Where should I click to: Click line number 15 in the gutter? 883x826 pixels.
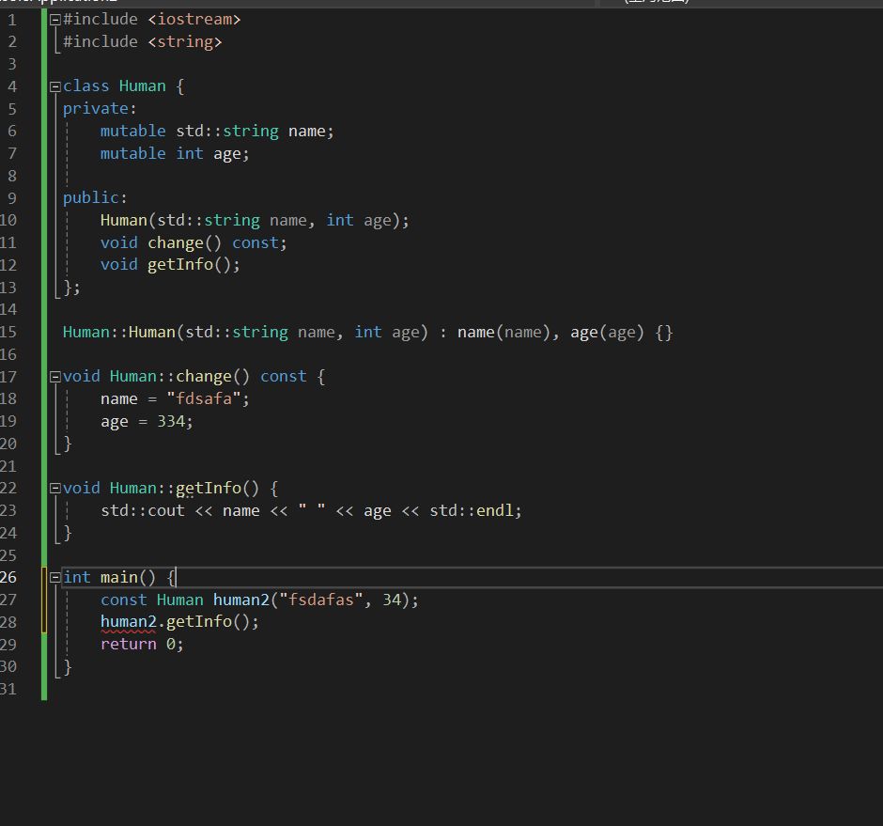pos(9,332)
